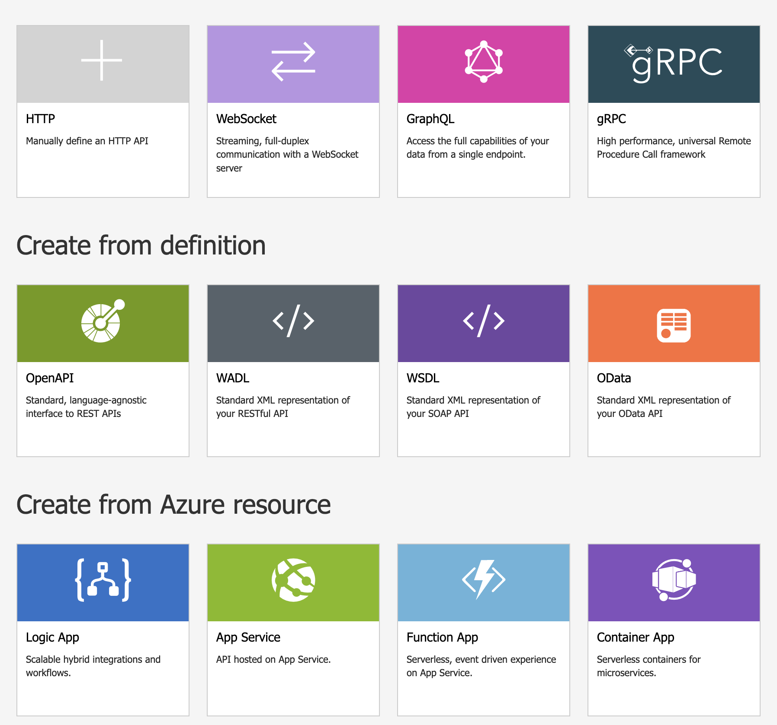This screenshot has width=777, height=725.
Task: Choose the GraphQL logo icon
Action: coord(484,61)
